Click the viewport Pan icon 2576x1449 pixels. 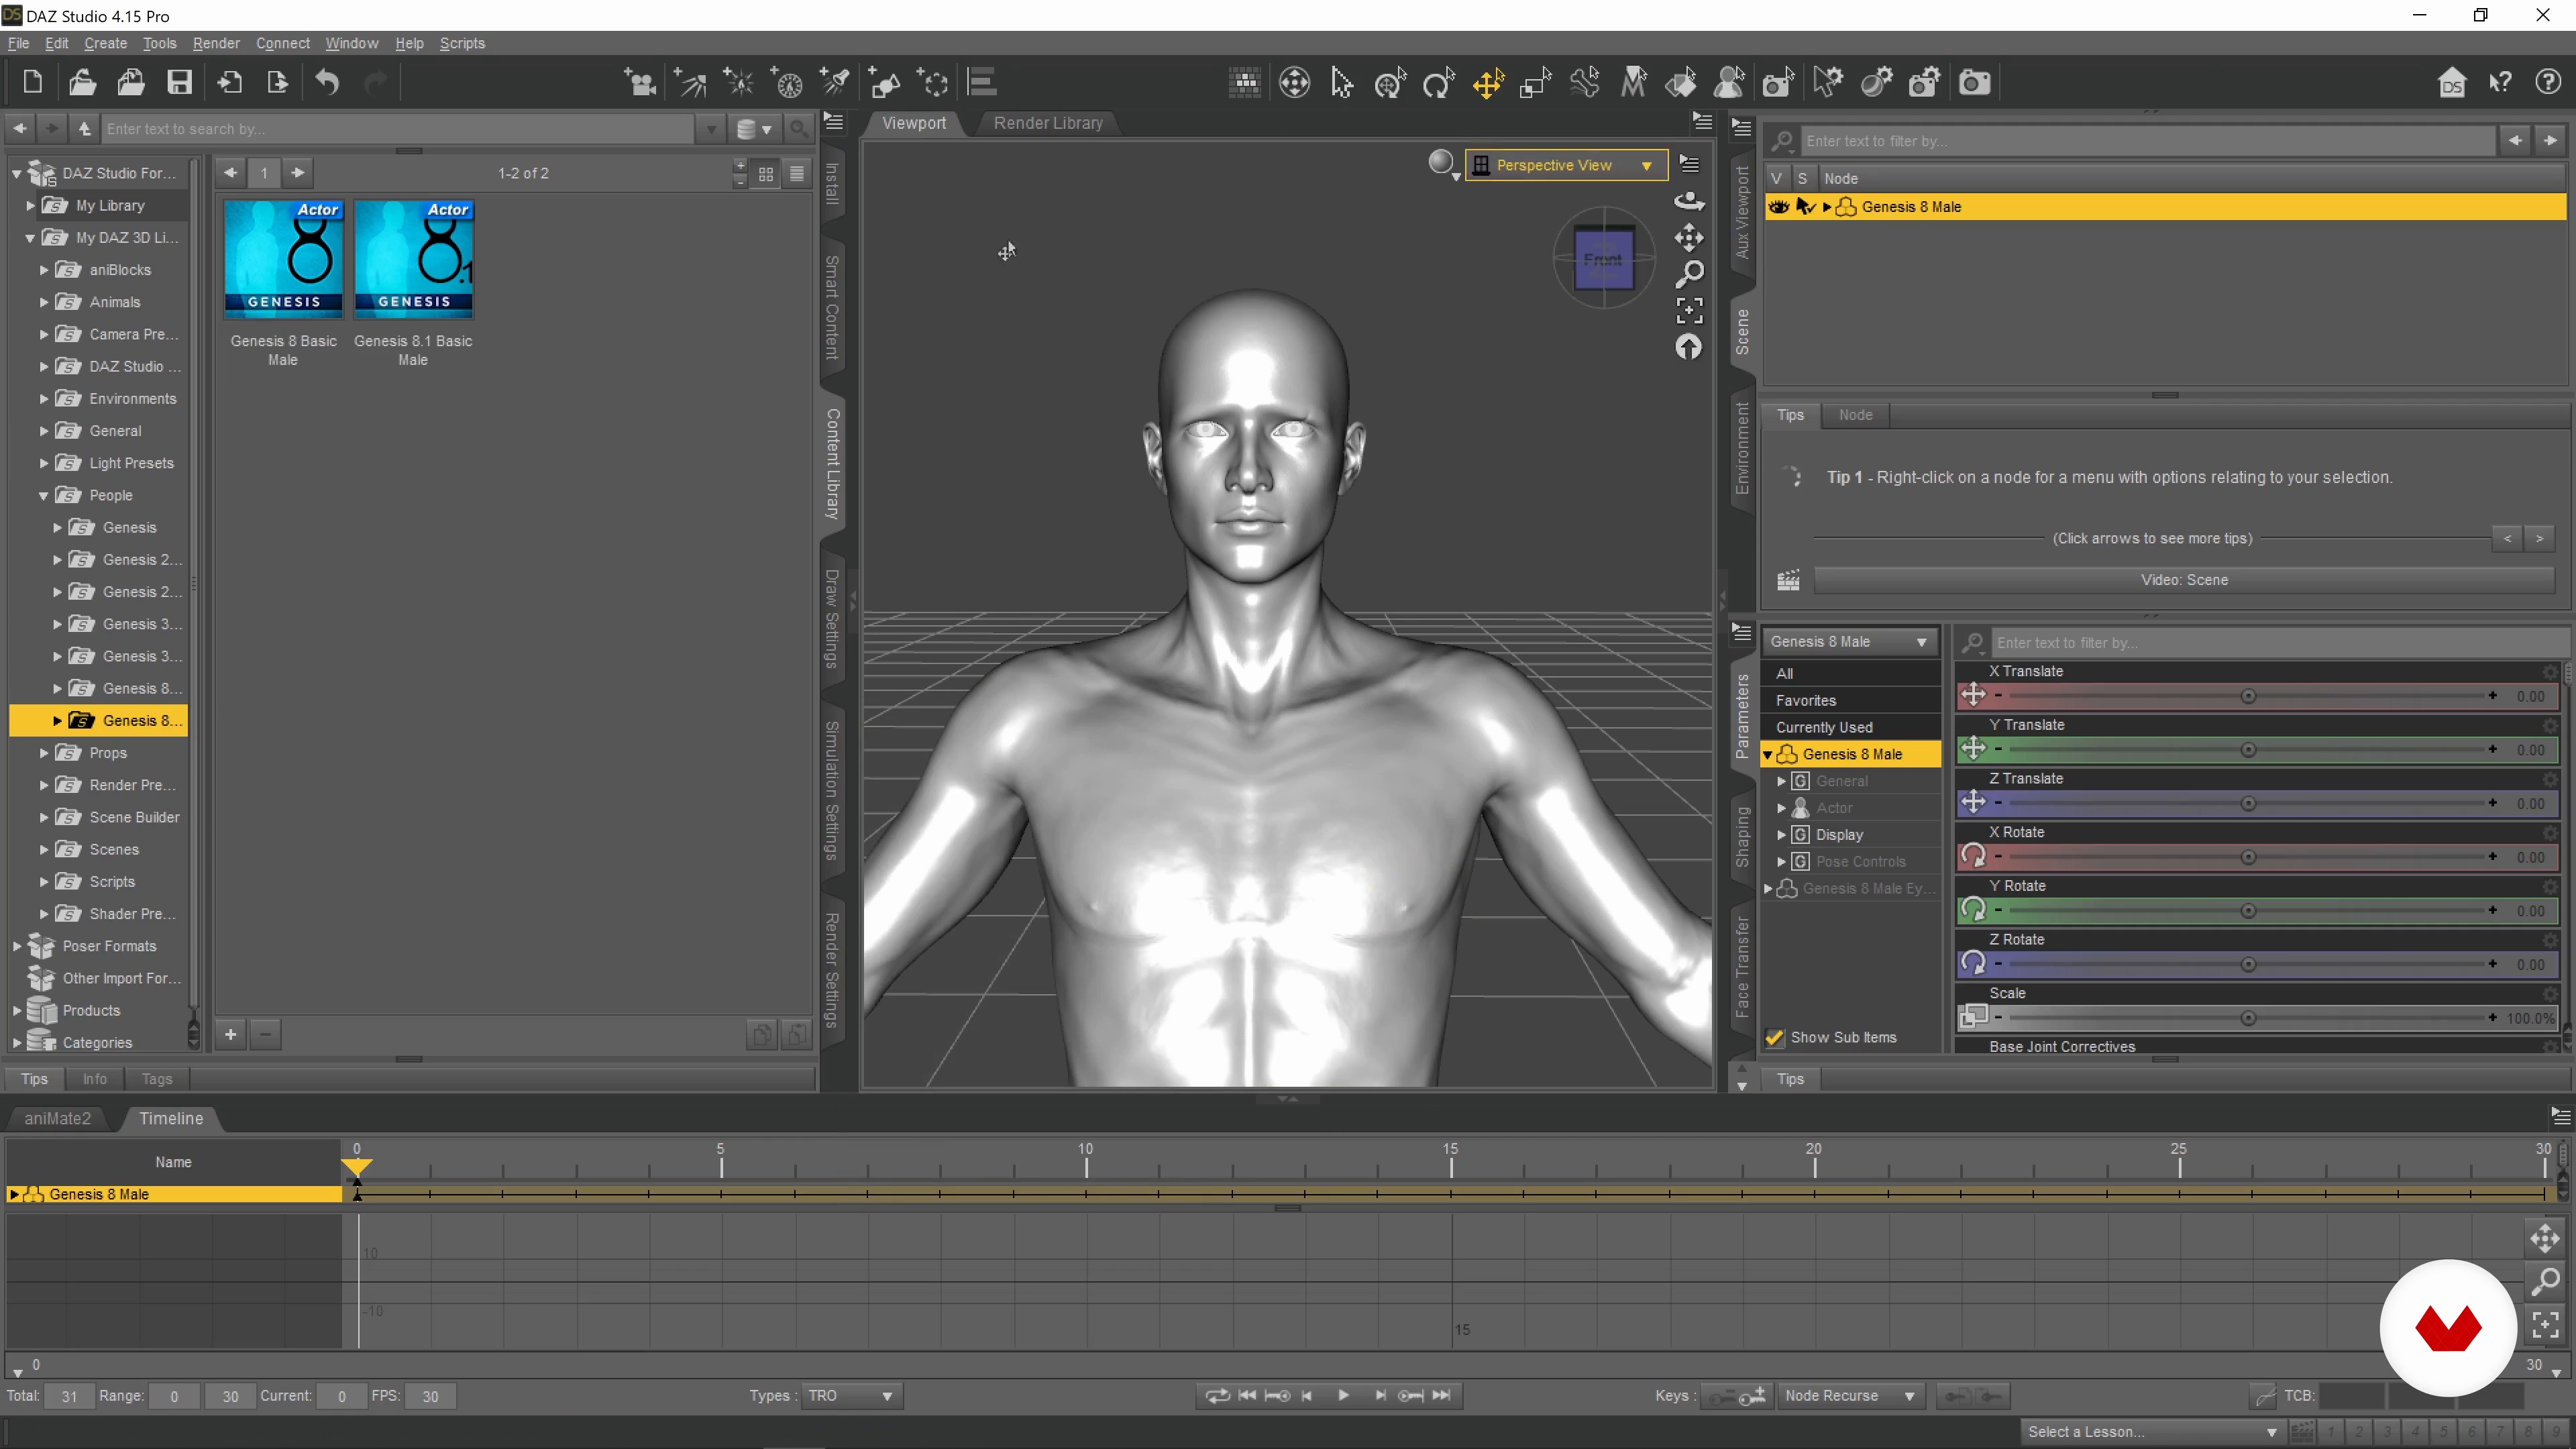(1689, 237)
